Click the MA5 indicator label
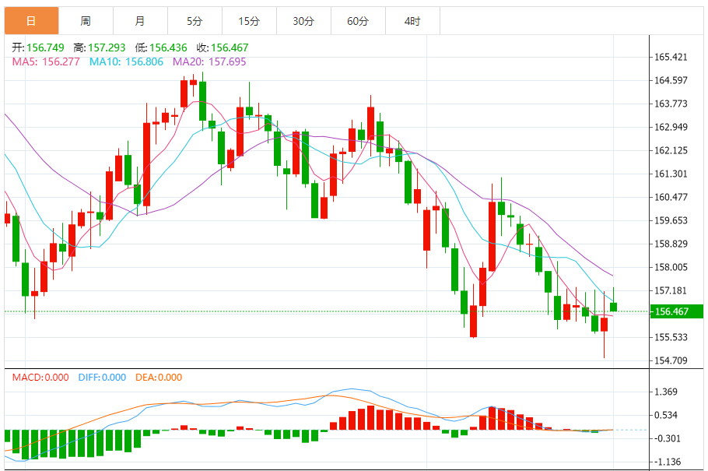Image resolution: width=708 pixels, height=471 pixels. [46, 62]
